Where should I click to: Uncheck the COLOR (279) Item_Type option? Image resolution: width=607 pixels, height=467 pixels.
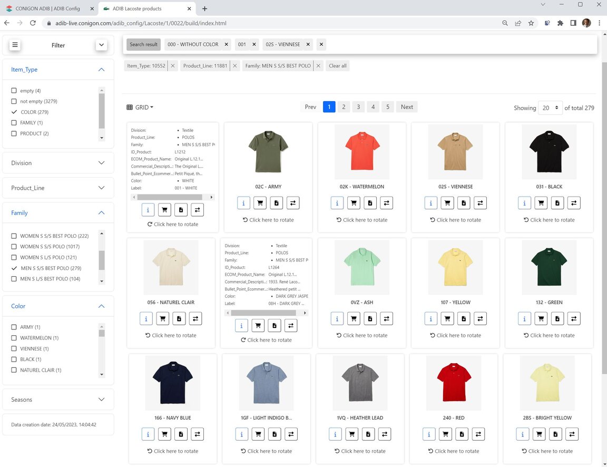[14, 112]
